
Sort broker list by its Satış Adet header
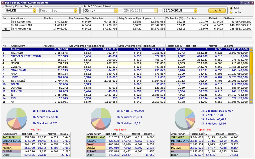104,46
